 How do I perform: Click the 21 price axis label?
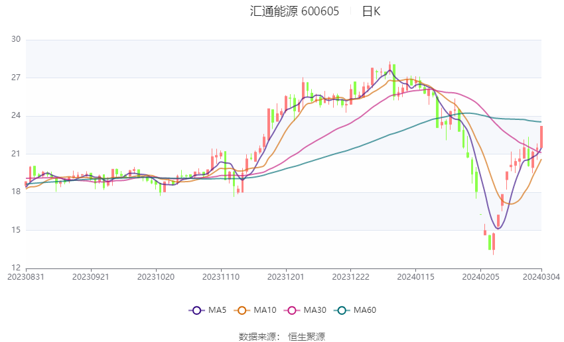tap(16, 153)
